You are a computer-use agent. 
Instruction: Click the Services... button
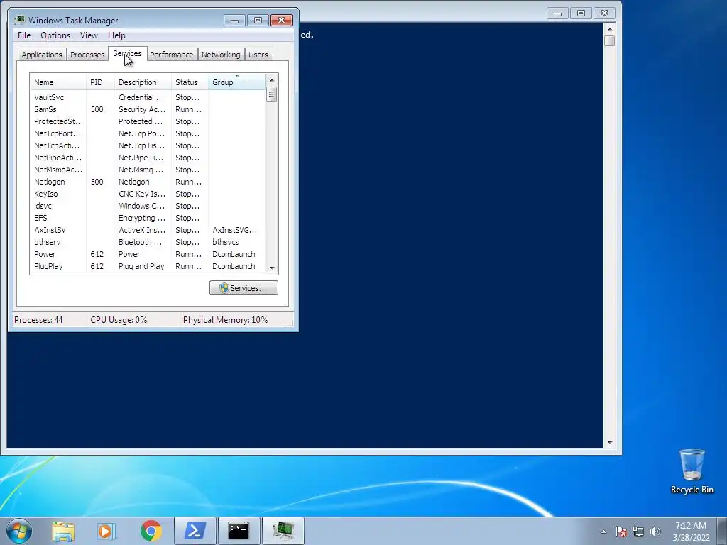244,288
